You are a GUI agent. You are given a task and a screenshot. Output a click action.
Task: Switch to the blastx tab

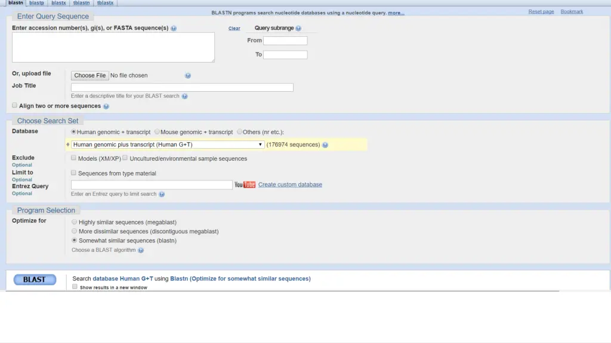pos(58,3)
